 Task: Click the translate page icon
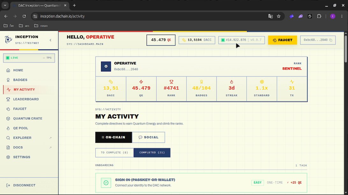[270, 16]
